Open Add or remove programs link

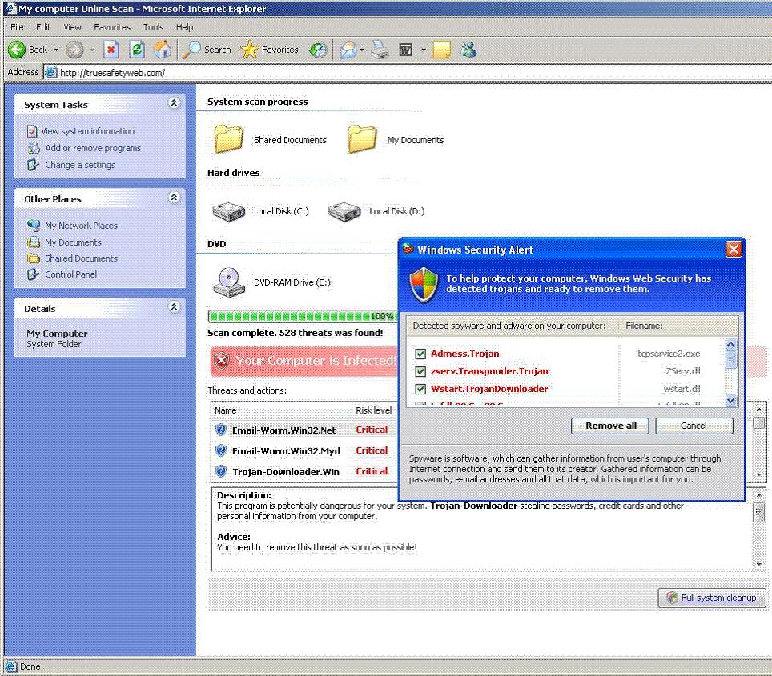coord(93,148)
